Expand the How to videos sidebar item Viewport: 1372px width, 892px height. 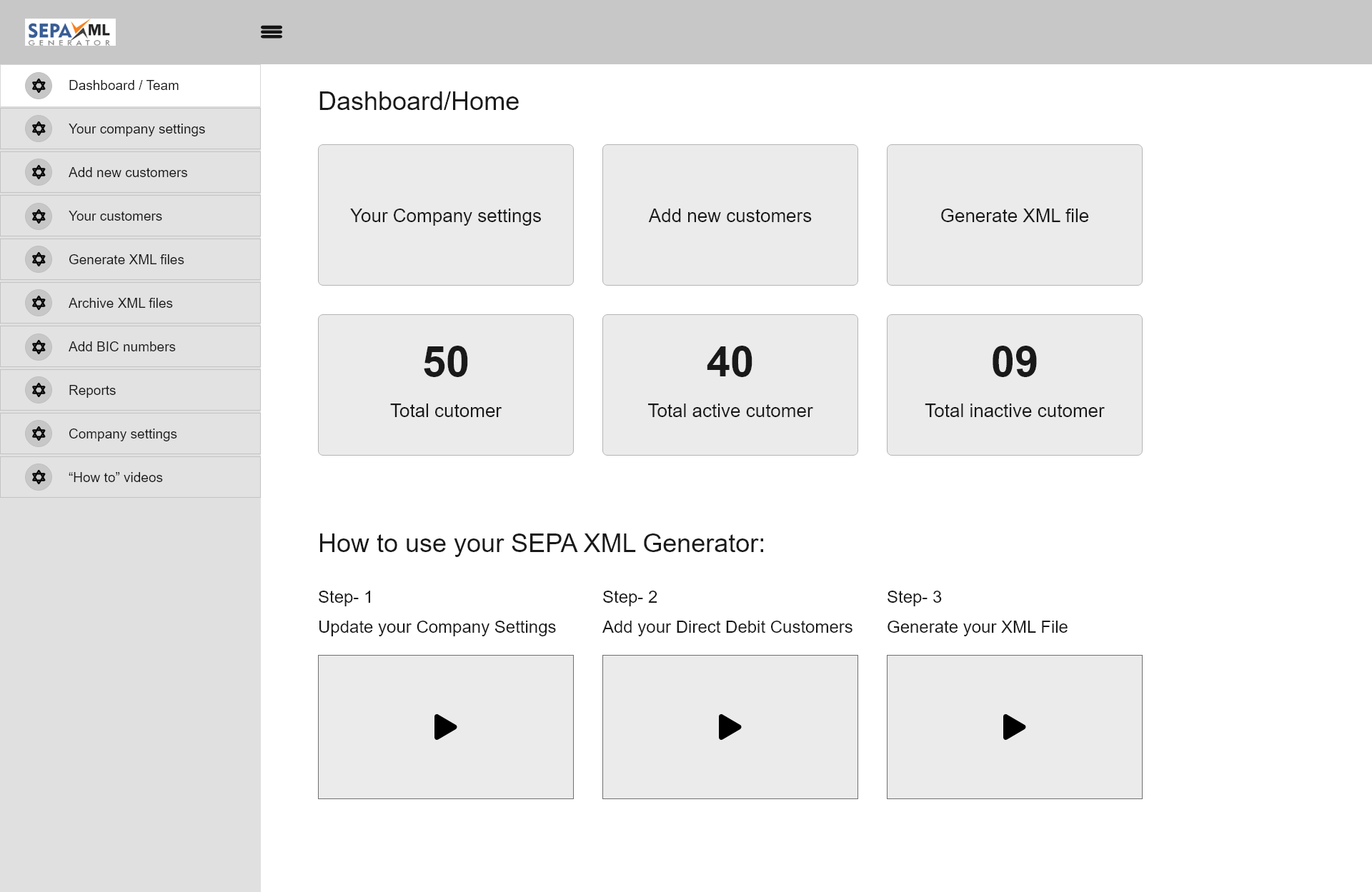click(130, 476)
